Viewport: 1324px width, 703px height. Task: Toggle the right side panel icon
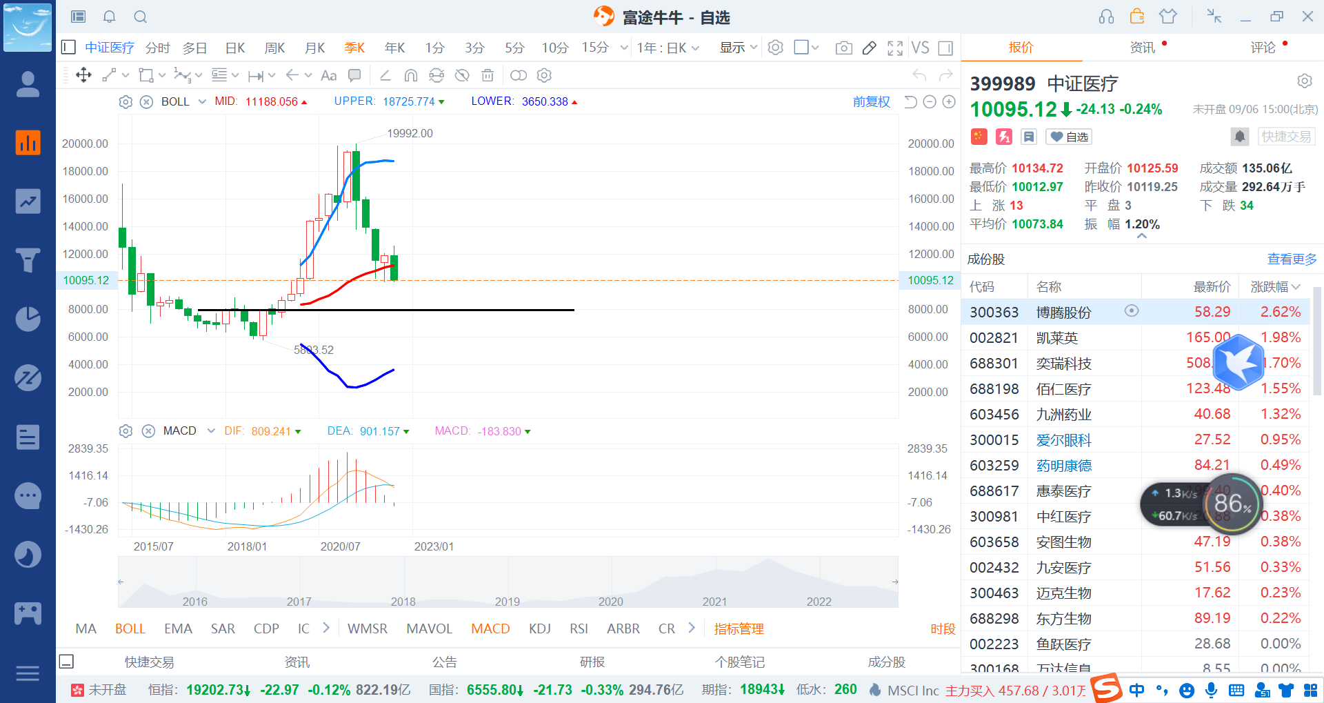(946, 48)
